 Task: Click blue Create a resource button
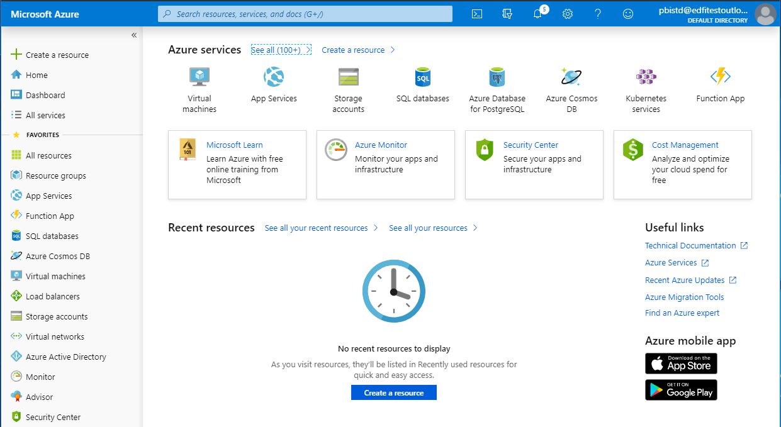click(x=394, y=392)
